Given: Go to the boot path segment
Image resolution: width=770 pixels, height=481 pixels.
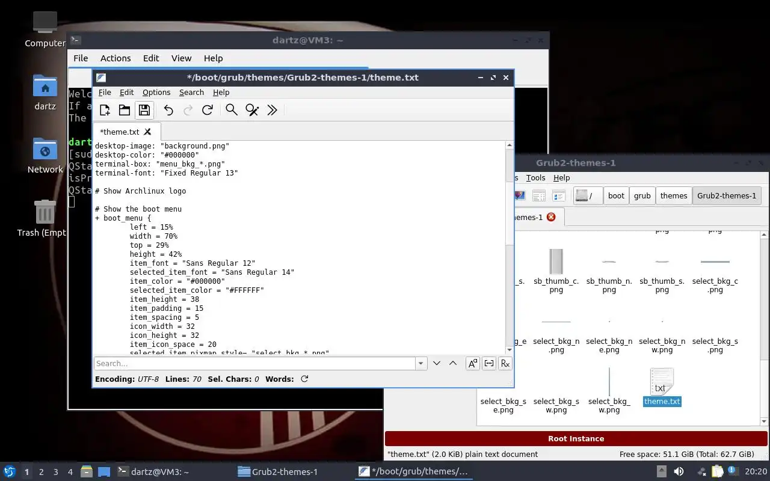Looking at the screenshot, I should [x=616, y=195].
